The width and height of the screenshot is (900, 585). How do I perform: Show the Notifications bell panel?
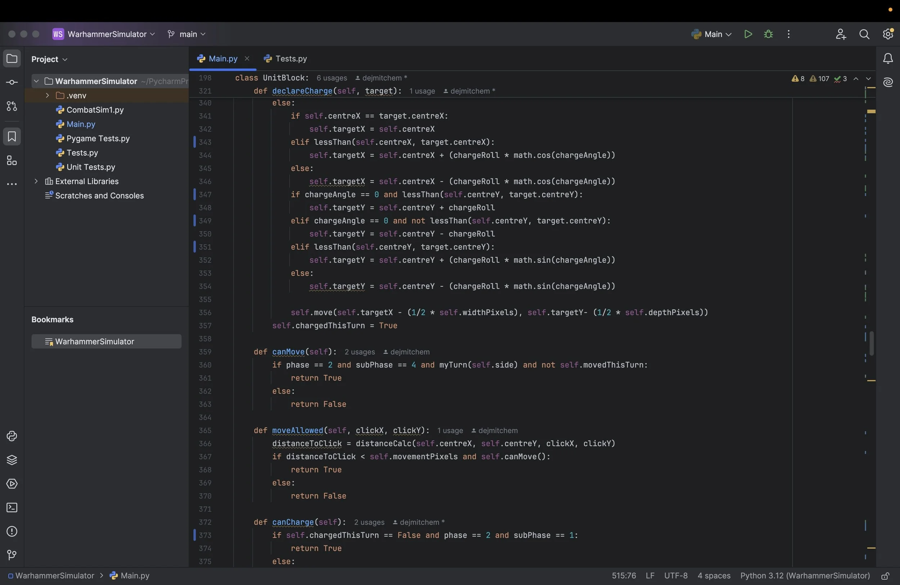click(x=887, y=59)
